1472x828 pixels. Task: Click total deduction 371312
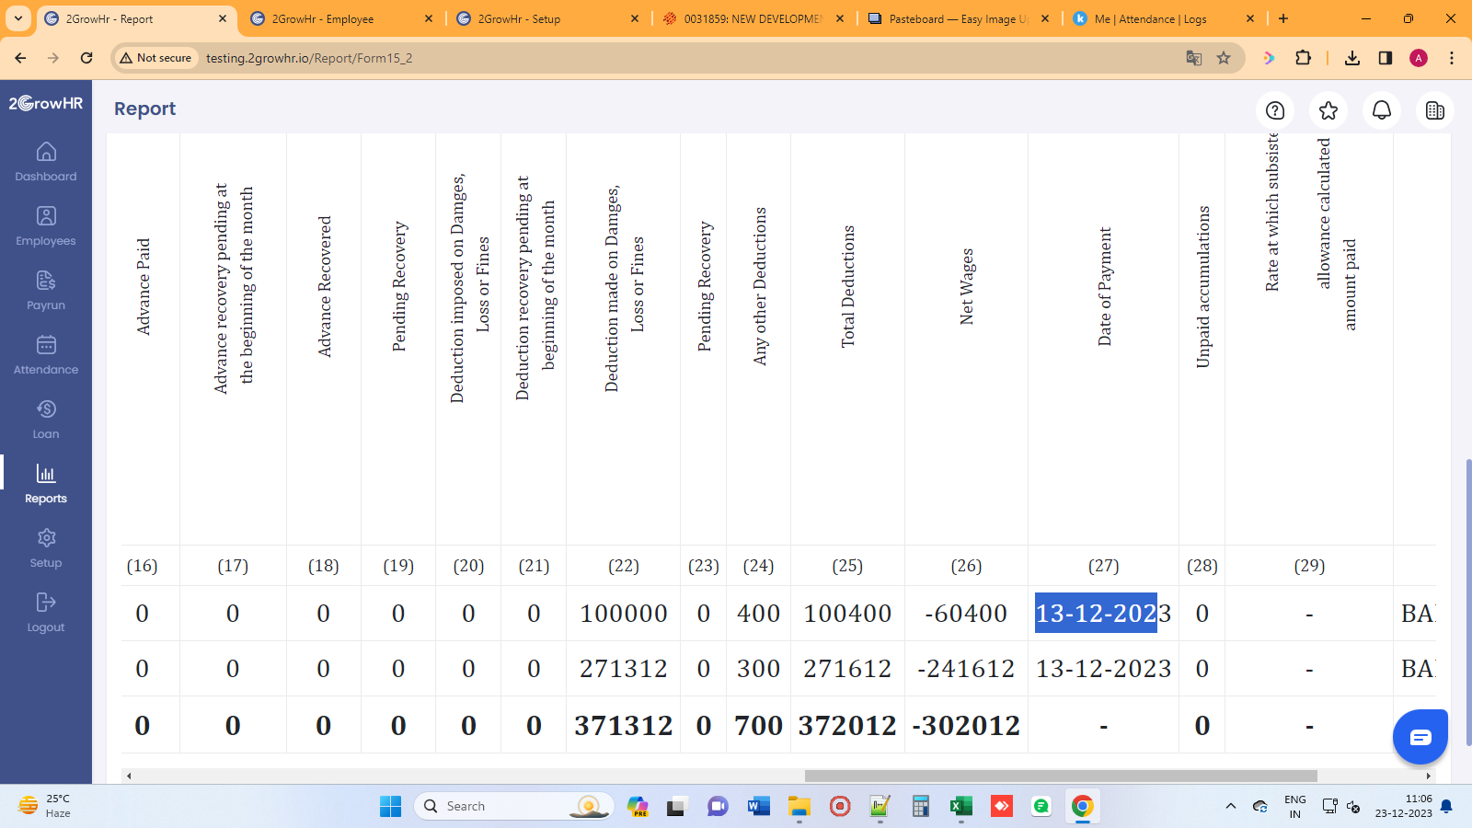point(624,726)
